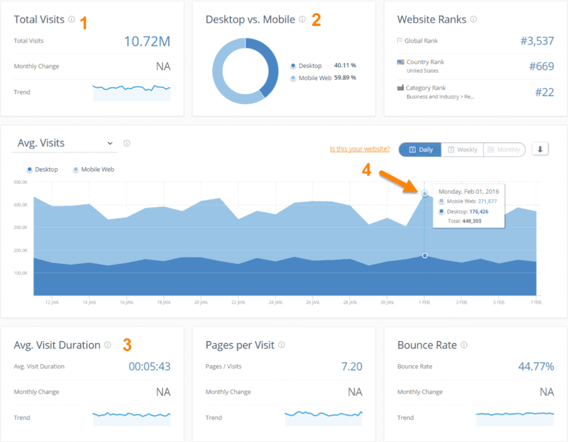Image resolution: width=568 pixels, height=442 pixels.
Task: Click the Bounce Rate info icon
Action: click(464, 345)
